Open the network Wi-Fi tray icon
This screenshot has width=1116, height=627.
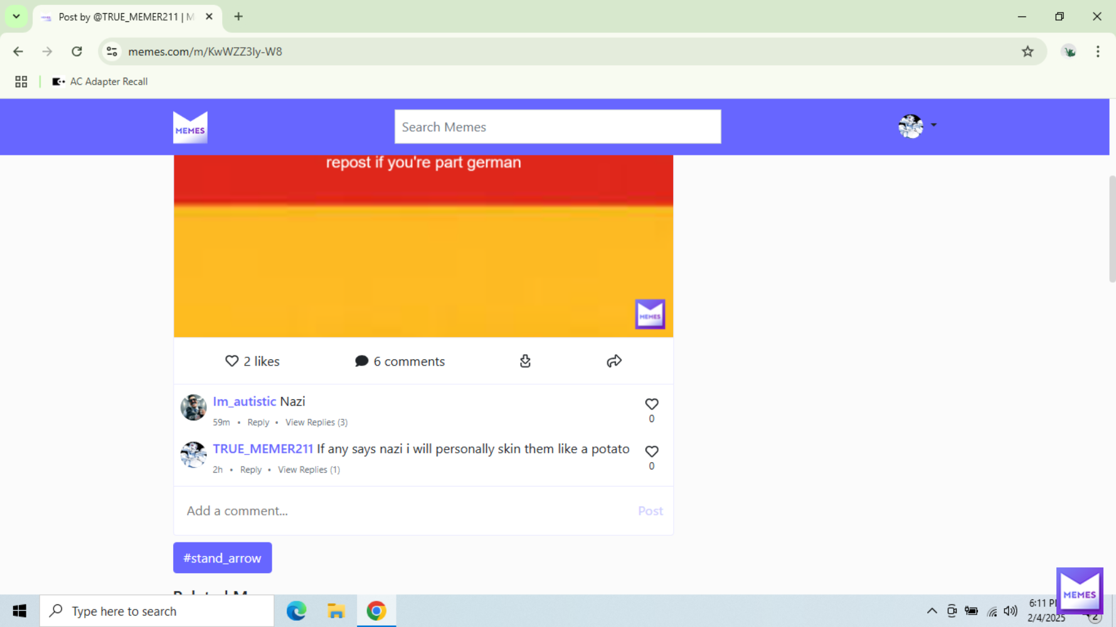pyautogui.click(x=992, y=611)
